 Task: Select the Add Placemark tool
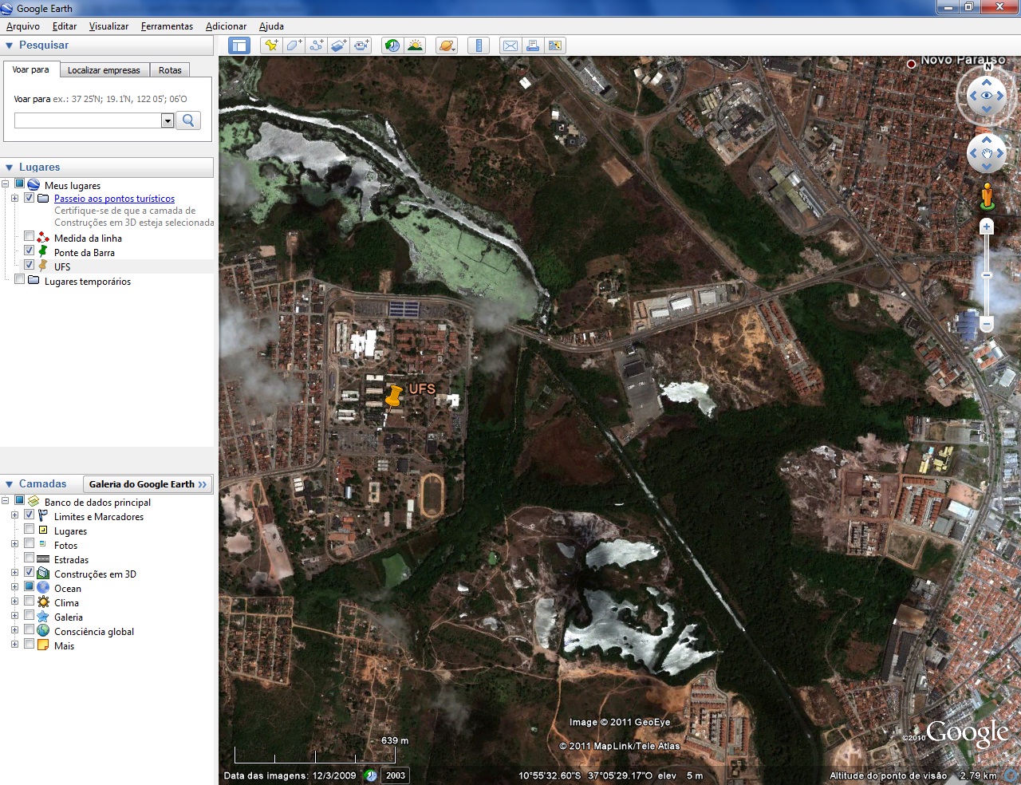click(271, 45)
